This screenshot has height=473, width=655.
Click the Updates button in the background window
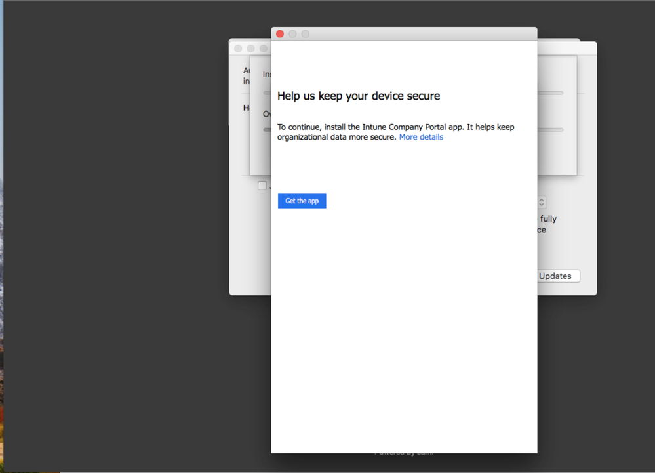point(558,276)
